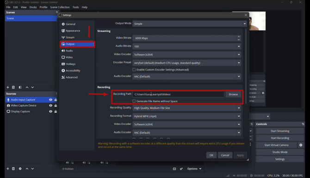Toggle lock on Display Capture
Screen dimensions: 310x178
pos(56,111)
